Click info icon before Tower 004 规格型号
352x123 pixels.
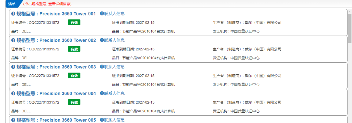click(13, 94)
